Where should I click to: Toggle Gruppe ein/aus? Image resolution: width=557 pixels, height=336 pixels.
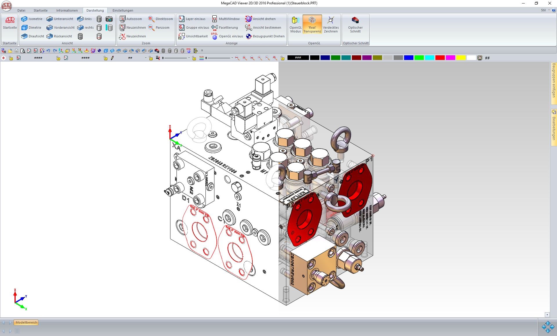pos(194,28)
